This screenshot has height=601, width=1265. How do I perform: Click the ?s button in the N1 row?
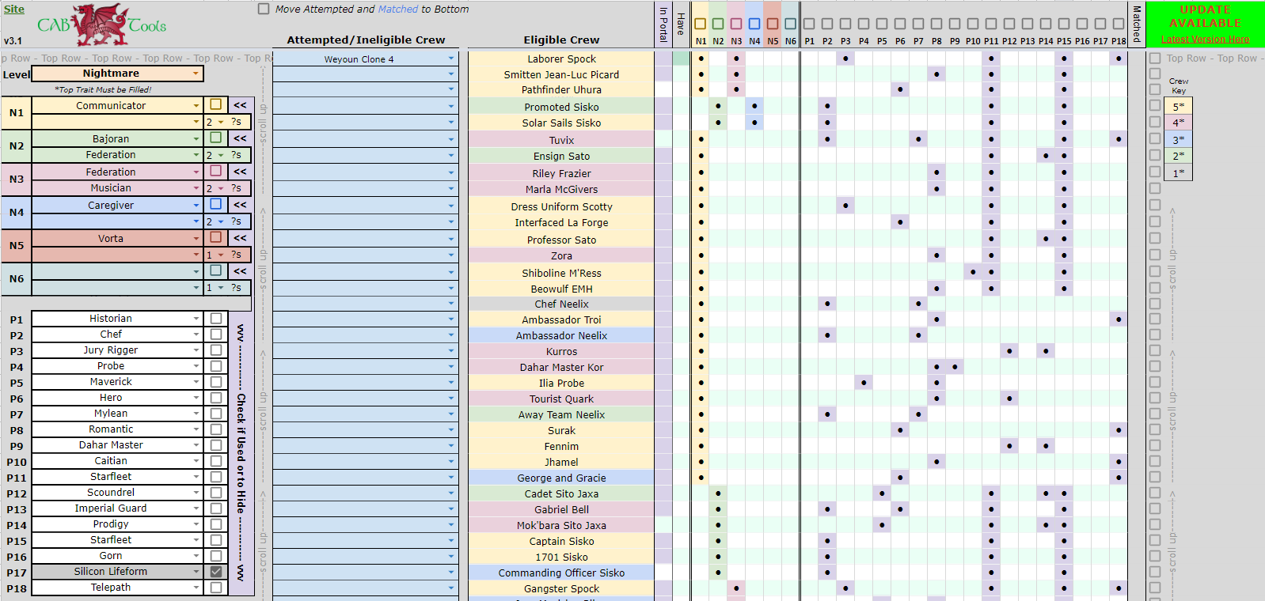(237, 122)
